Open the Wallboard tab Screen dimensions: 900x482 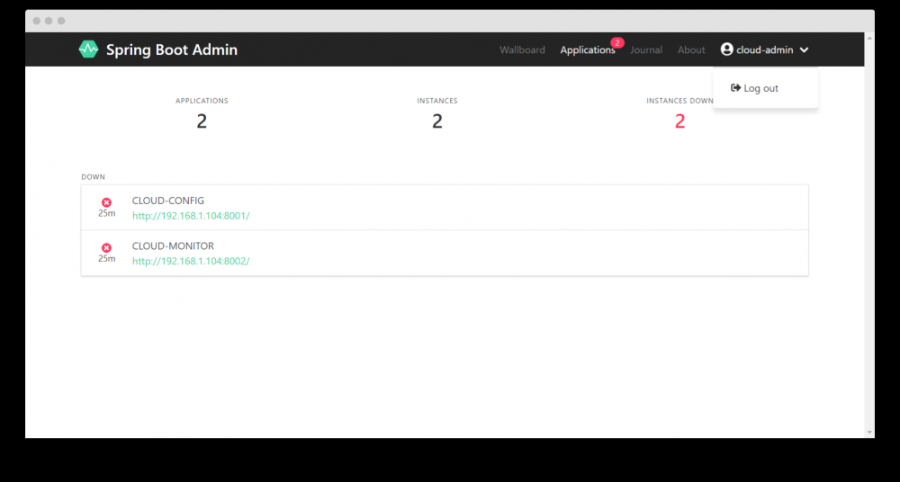click(x=522, y=50)
